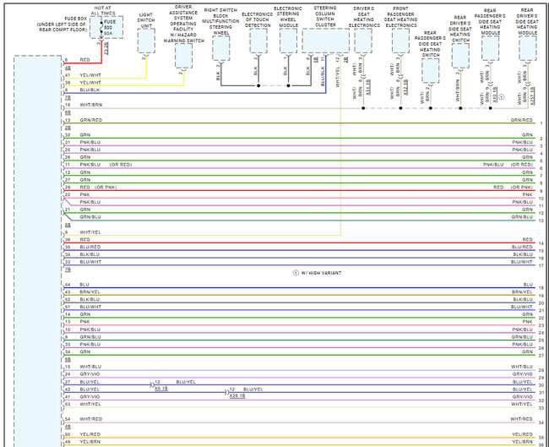Open the X12.1B connector reference
The height and width of the screenshot is (447, 549).
pyautogui.click(x=405, y=88)
